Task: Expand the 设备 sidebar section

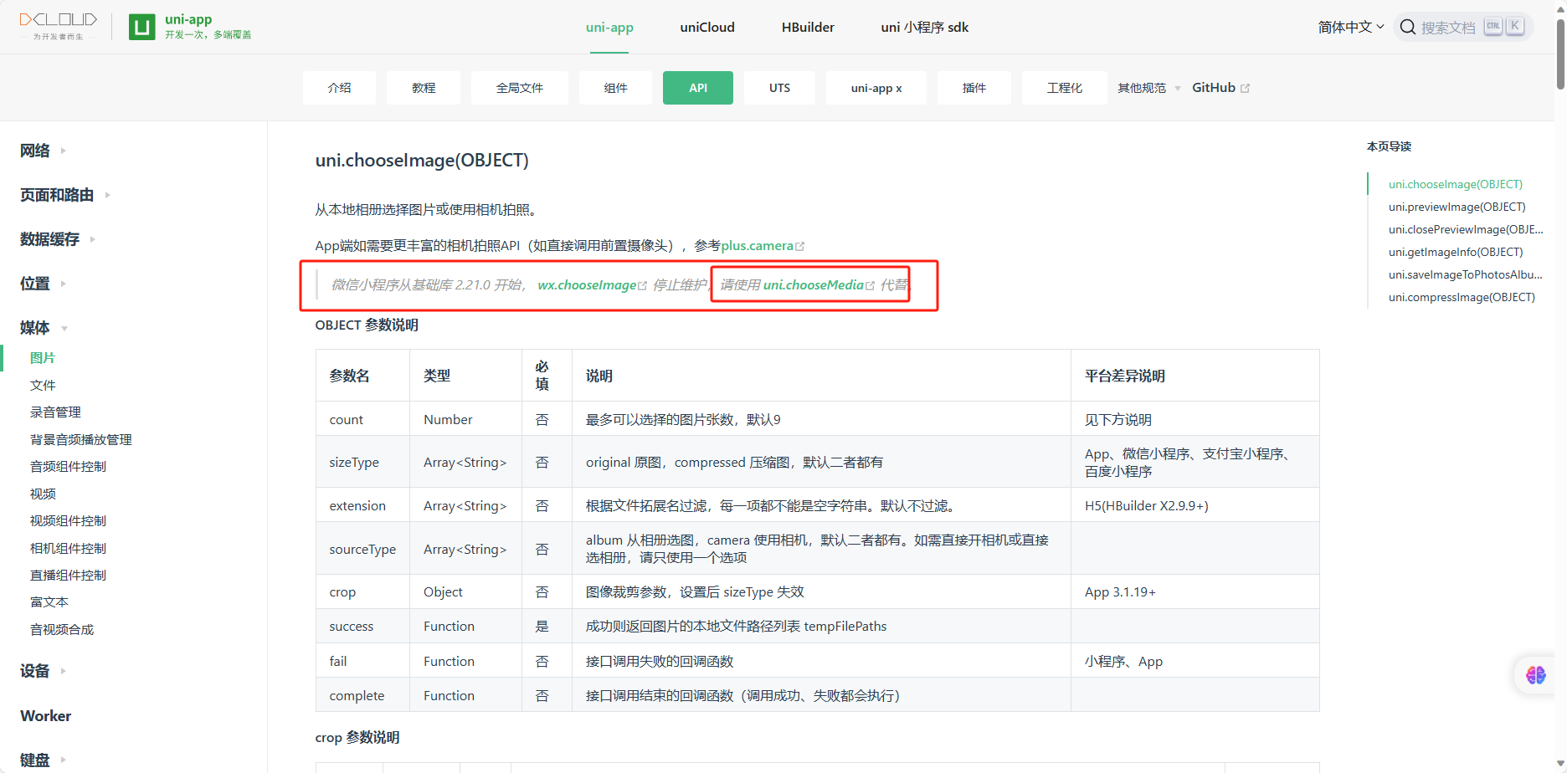Action: (x=44, y=671)
